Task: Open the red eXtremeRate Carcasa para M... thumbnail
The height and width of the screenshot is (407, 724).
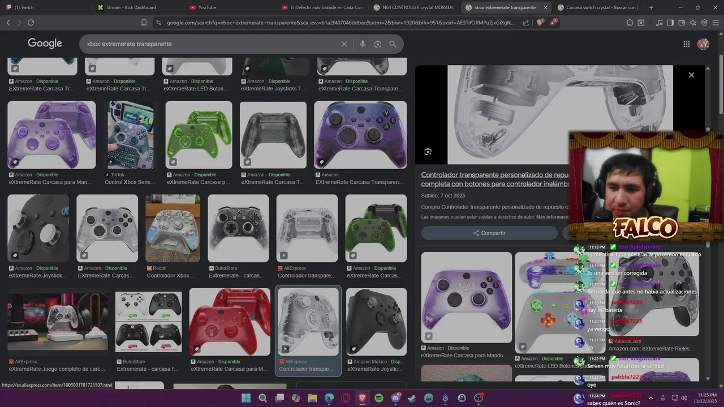Action: 230,322
